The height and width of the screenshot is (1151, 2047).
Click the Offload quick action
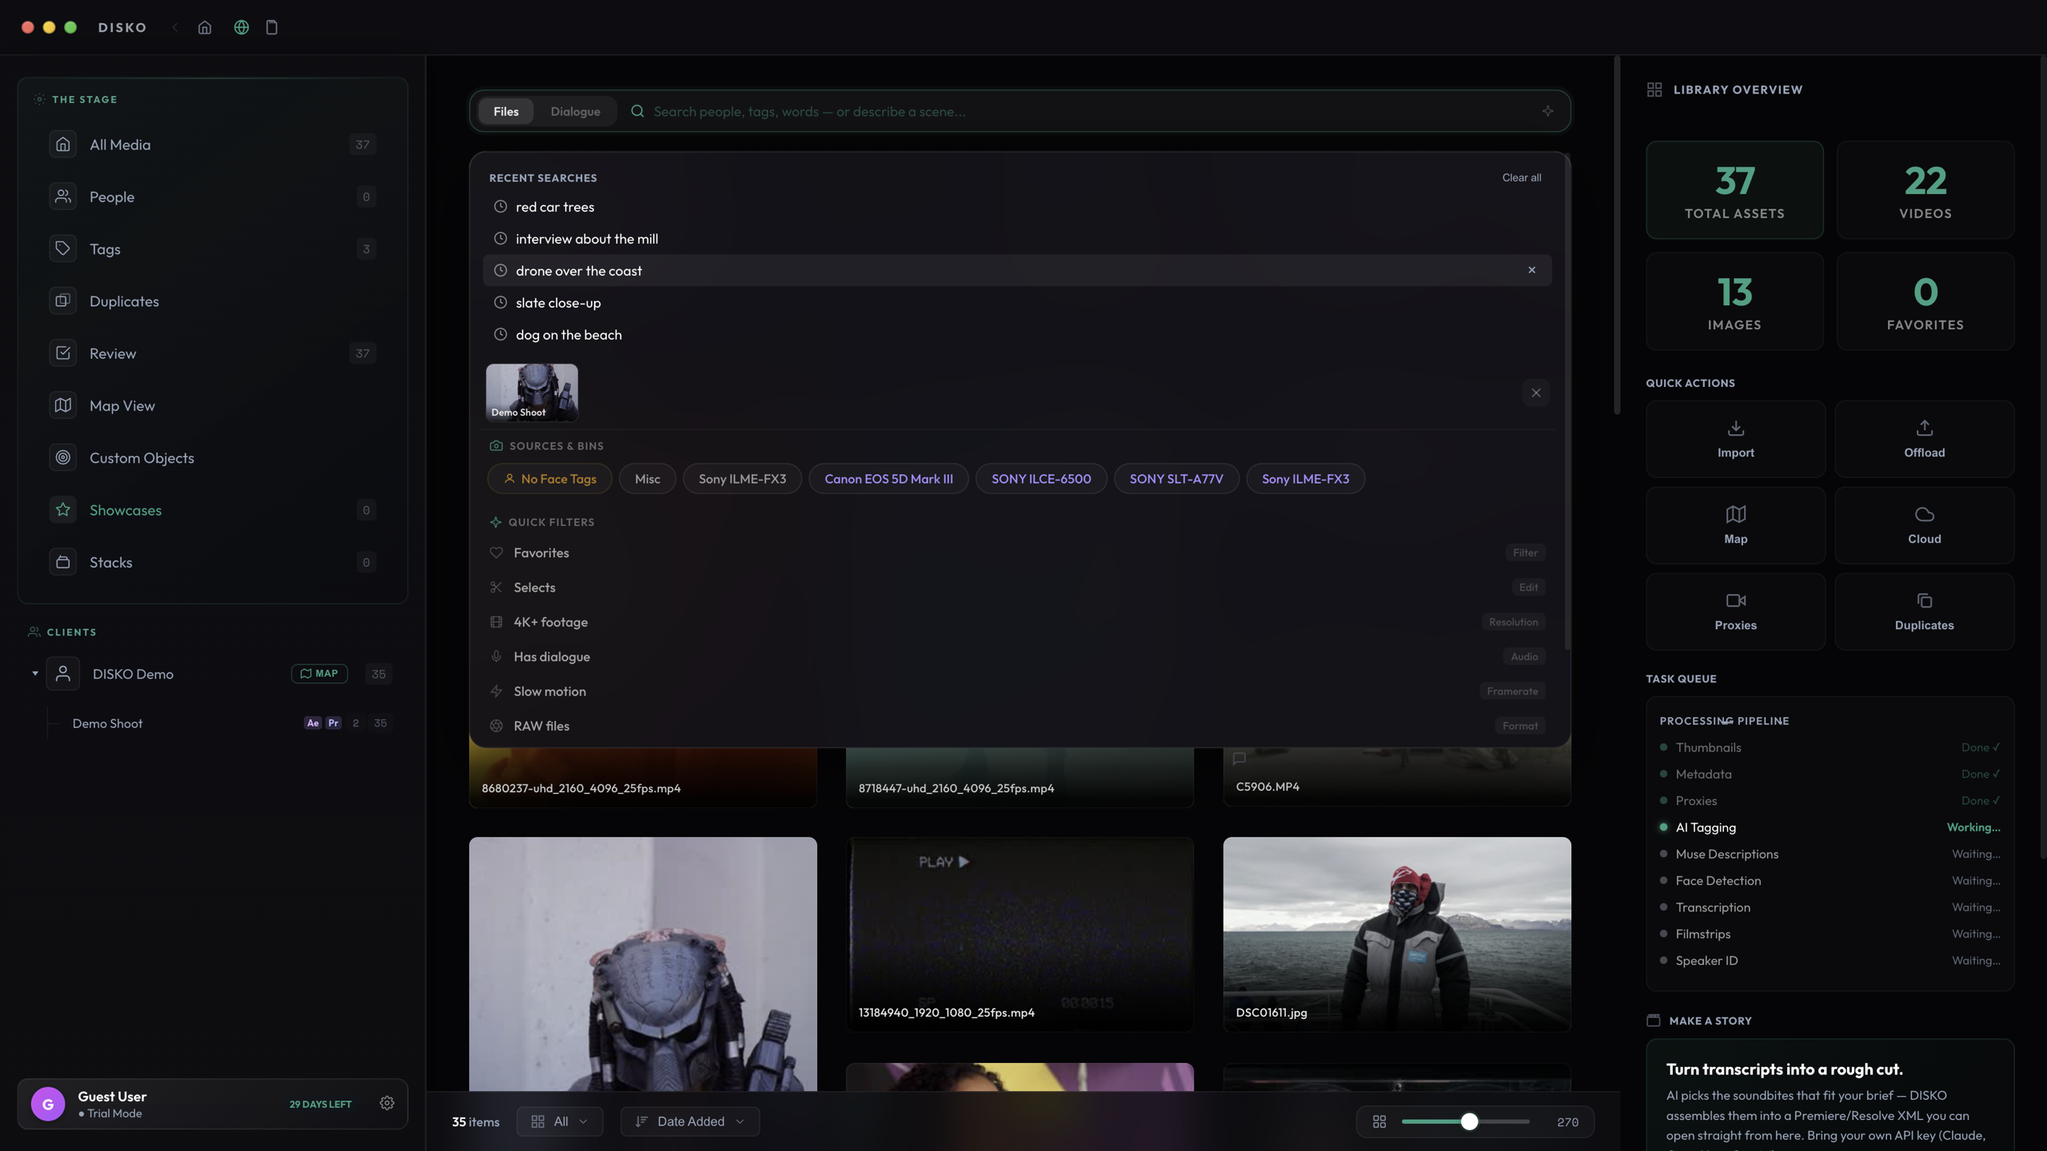coord(1924,439)
